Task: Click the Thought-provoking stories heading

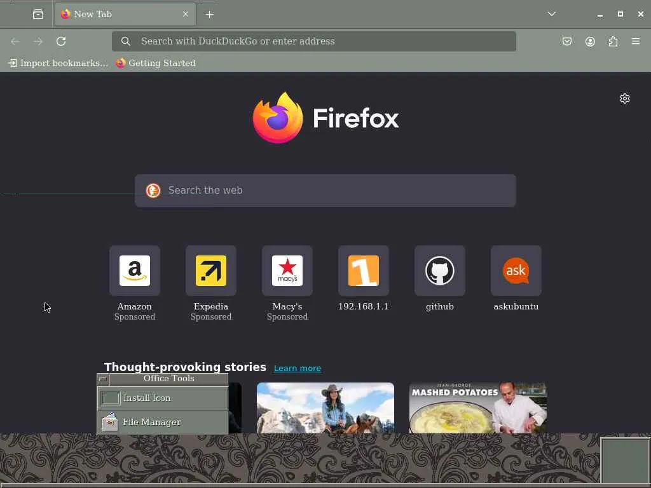Action: (185, 367)
